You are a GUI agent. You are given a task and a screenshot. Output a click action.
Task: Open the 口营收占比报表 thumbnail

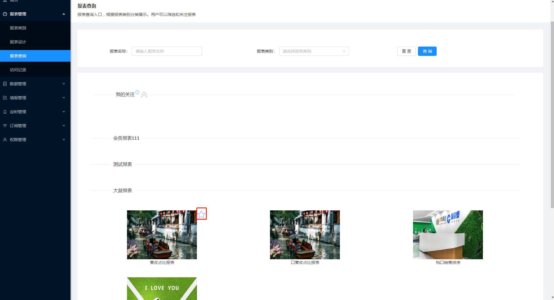305,235
